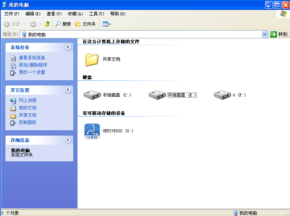Click the system information icon beside 查看系统信息

[x=13, y=58]
